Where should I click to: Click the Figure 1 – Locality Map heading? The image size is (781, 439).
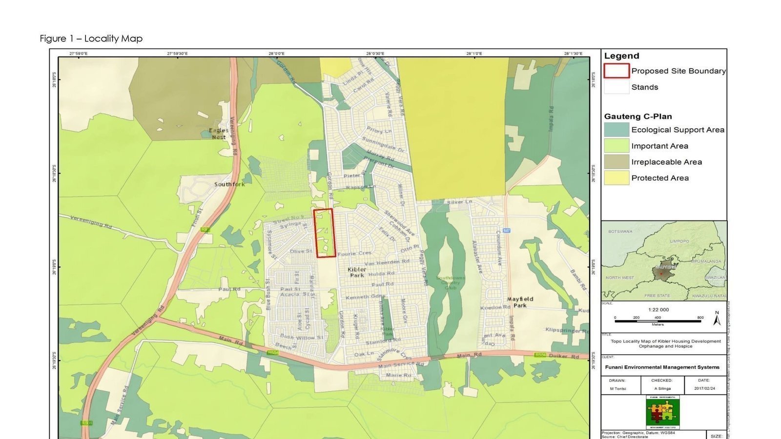91,39
